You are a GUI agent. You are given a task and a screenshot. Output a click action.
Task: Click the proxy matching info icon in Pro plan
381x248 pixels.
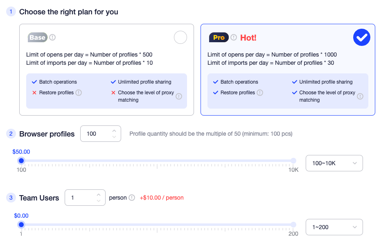point(360,96)
